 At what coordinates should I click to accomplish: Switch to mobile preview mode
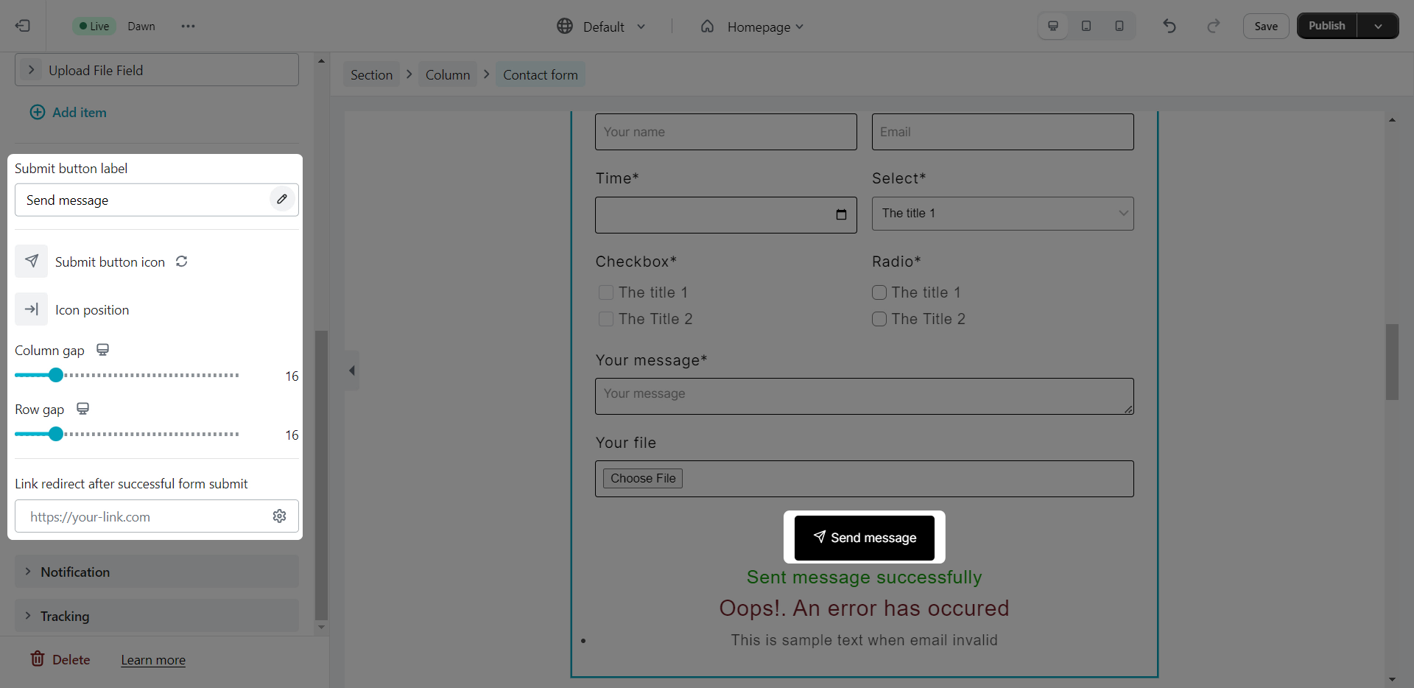pos(1119,26)
